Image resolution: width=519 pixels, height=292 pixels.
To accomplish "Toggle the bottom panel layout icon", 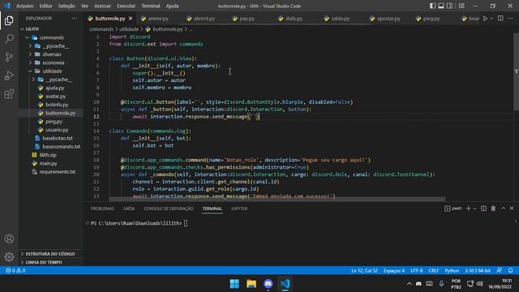I will point(441,6).
